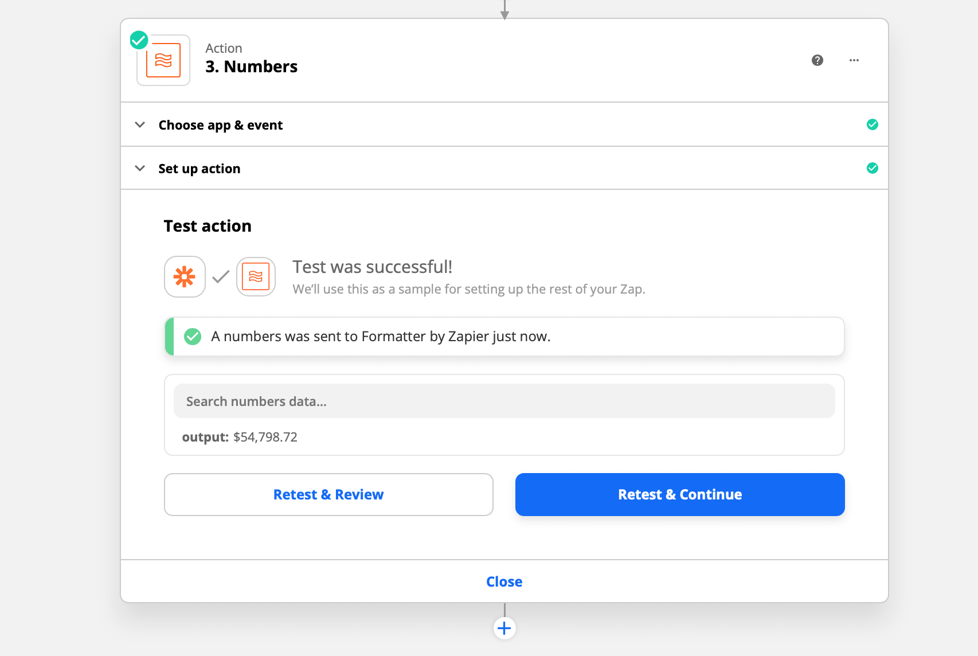
Task: Open the help question mark icon
Action: (817, 60)
